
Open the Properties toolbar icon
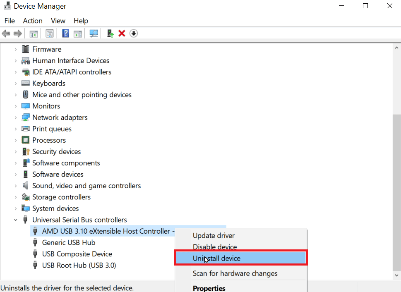point(50,34)
